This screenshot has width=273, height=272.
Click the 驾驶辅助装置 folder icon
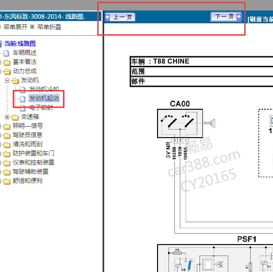[7, 172]
